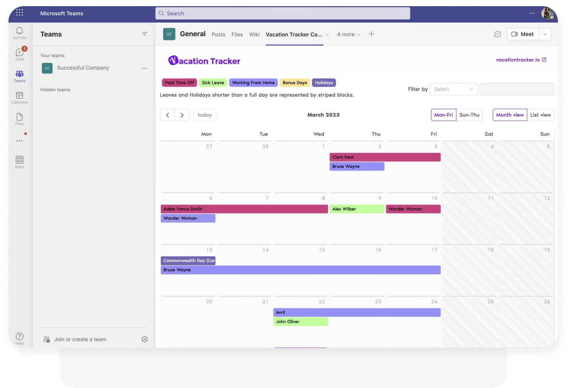The image size is (571, 388).
Task: Click the empty filter value field
Action: coord(517,89)
